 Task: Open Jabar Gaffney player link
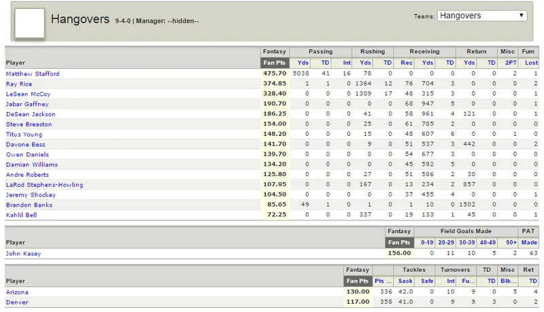[27, 104]
